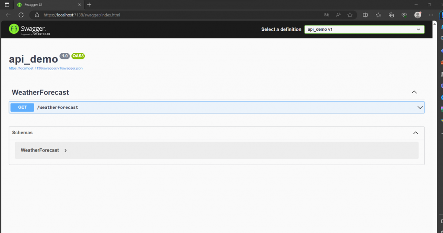Collapse the WeatherForecast section chevron

click(414, 92)
